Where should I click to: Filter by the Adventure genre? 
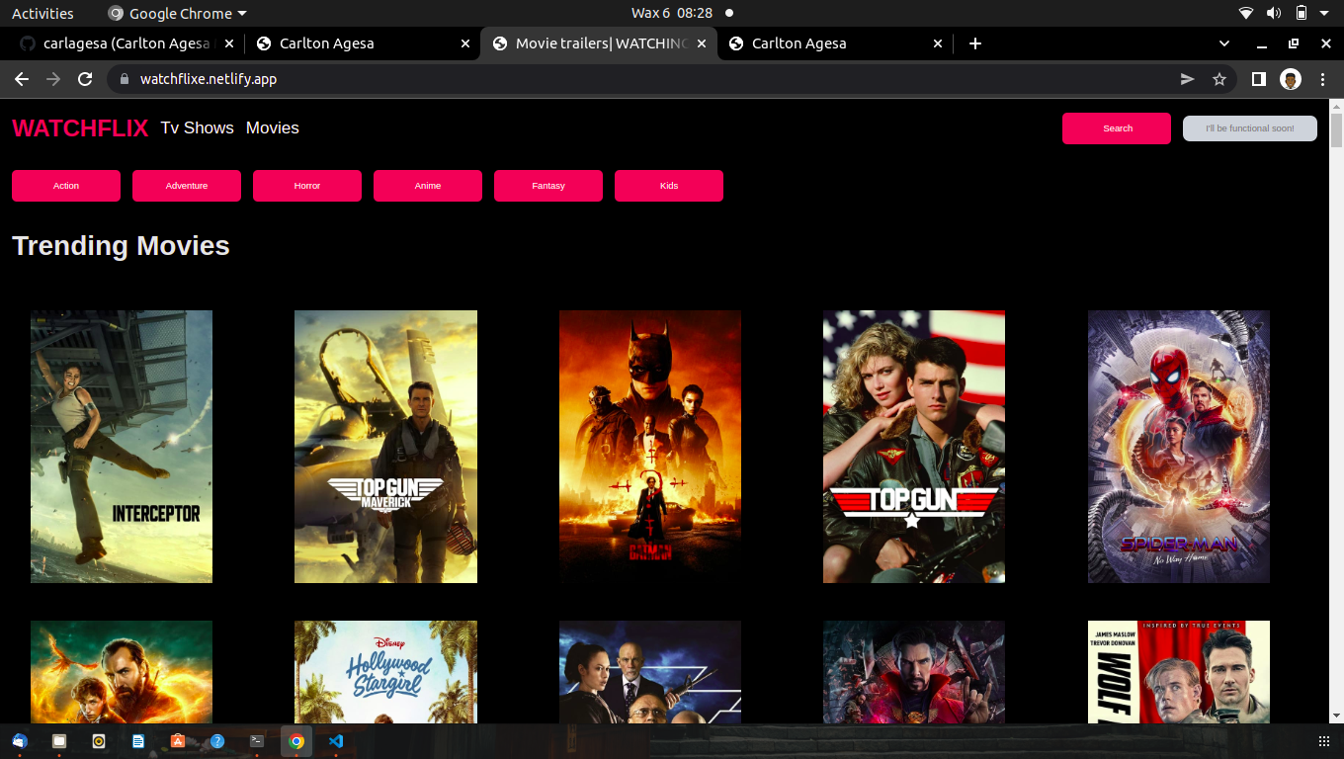(187, 186)
